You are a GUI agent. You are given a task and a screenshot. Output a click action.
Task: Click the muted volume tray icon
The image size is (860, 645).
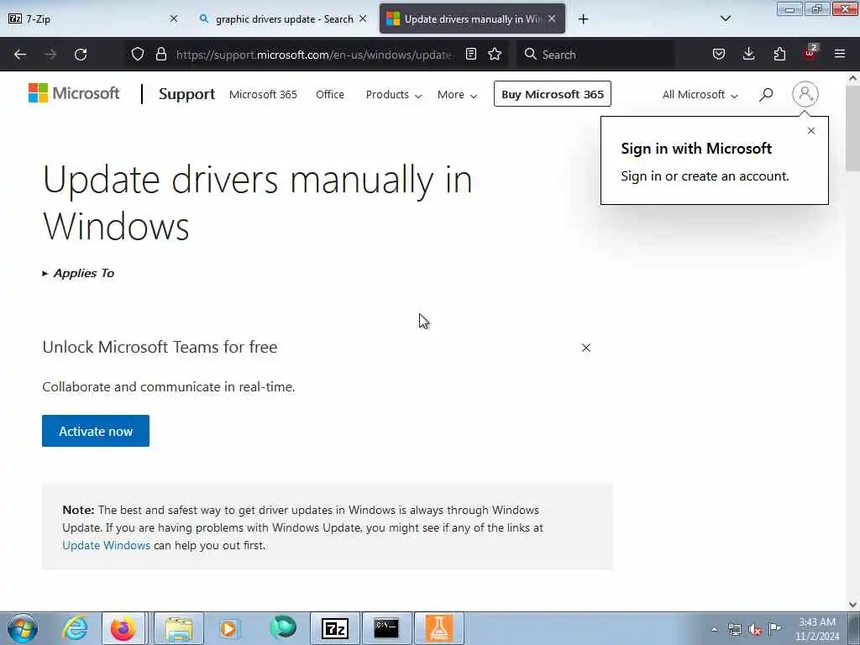(x=755, y=629)
